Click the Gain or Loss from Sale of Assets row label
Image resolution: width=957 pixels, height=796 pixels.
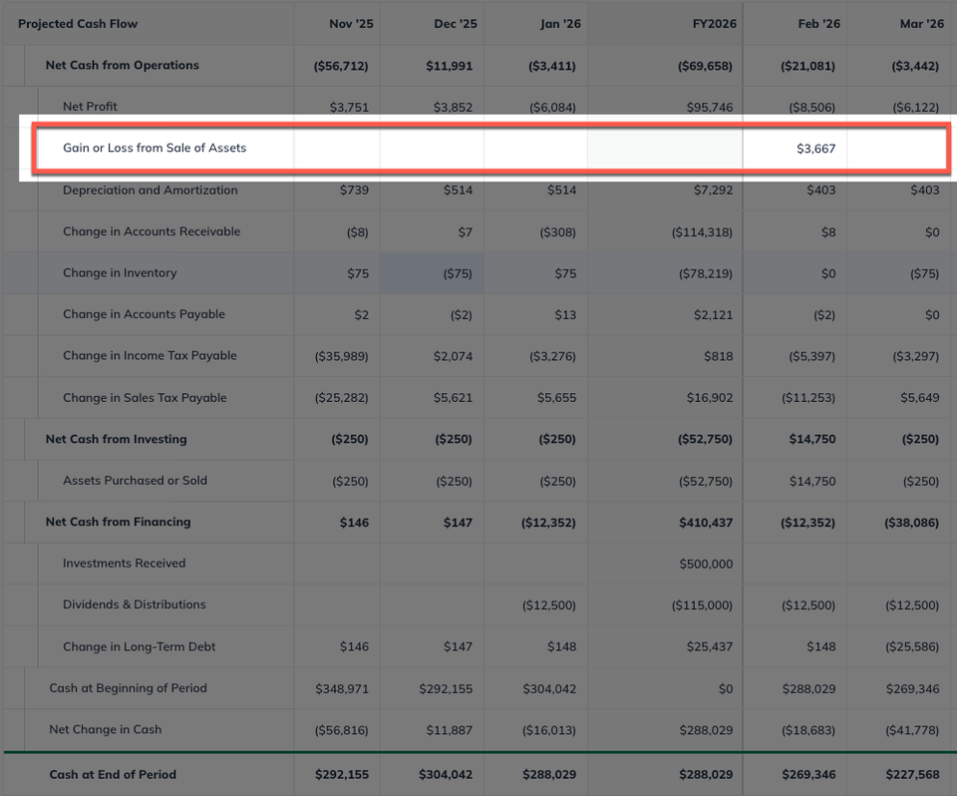[x=155, y=148]
